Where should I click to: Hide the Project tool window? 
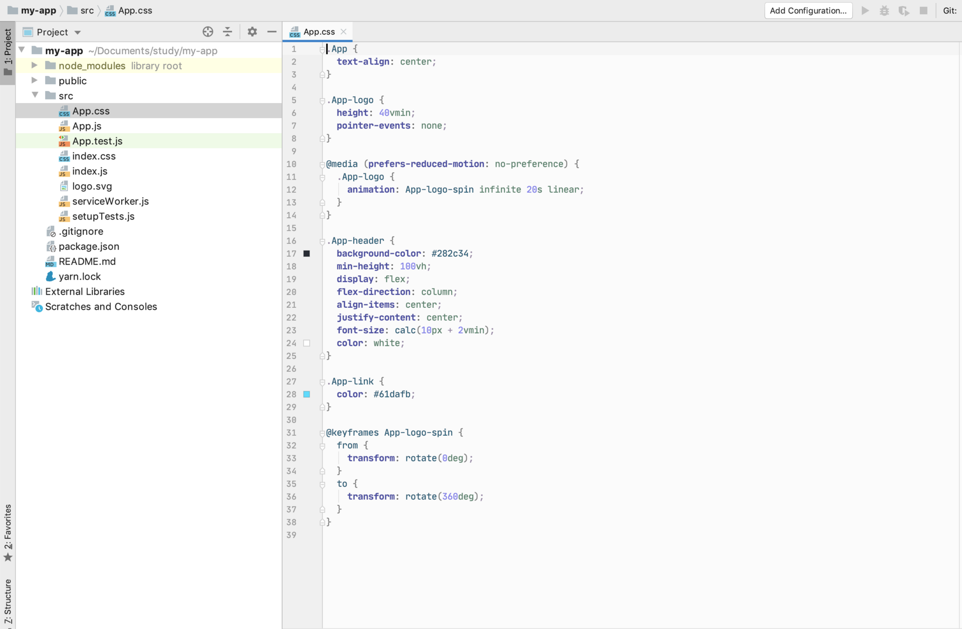coord(272,32)
